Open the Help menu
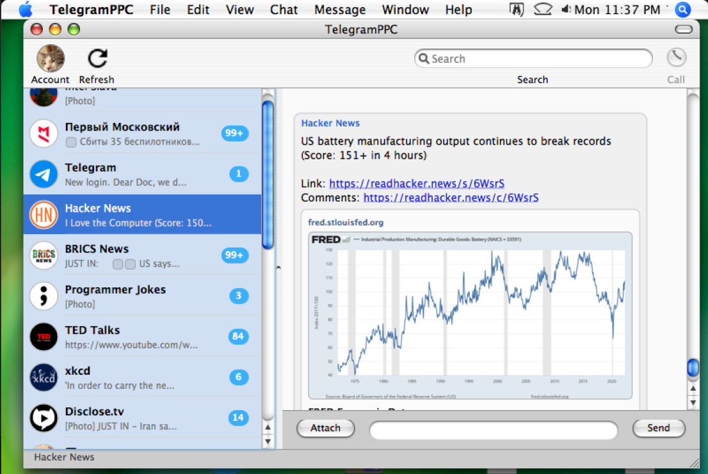 click(x=458, y=10)
